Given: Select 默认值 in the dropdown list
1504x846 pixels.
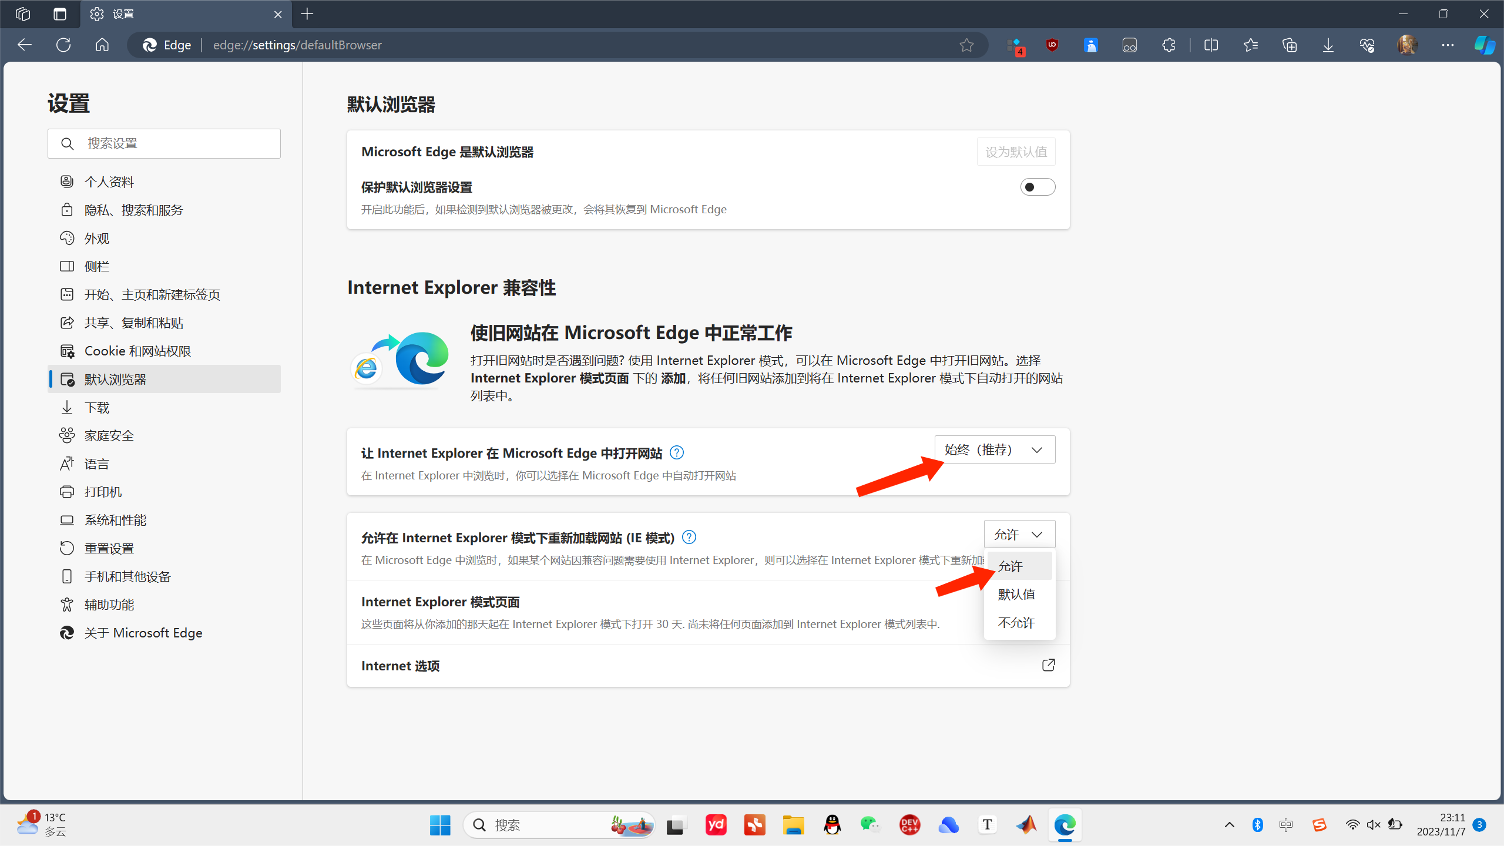Looking at the screenshot, I should click(x=1019, y=594).
